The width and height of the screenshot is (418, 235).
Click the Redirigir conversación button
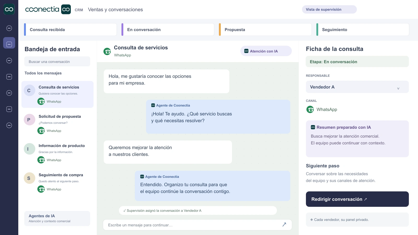[x=357, y=199]
